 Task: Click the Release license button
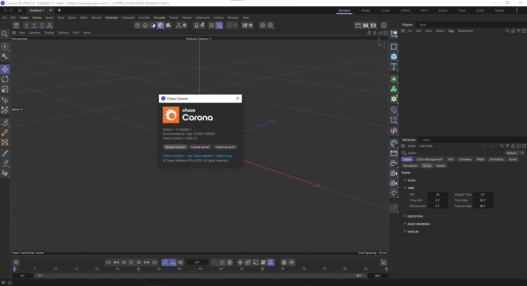point(175,147)
